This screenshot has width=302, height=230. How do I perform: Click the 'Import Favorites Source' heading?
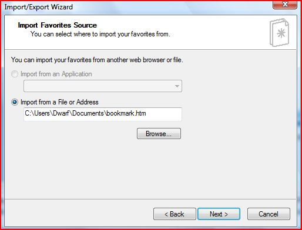click(58, 25)
